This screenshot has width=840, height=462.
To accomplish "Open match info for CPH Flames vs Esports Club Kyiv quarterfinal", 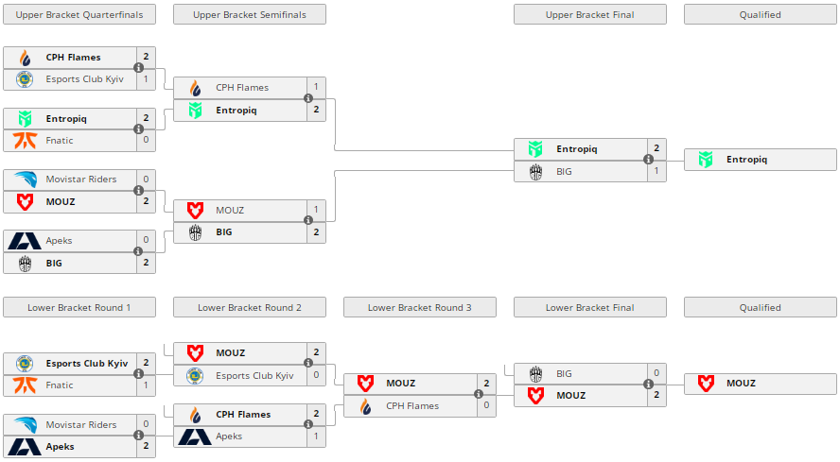I will (138, 68).
